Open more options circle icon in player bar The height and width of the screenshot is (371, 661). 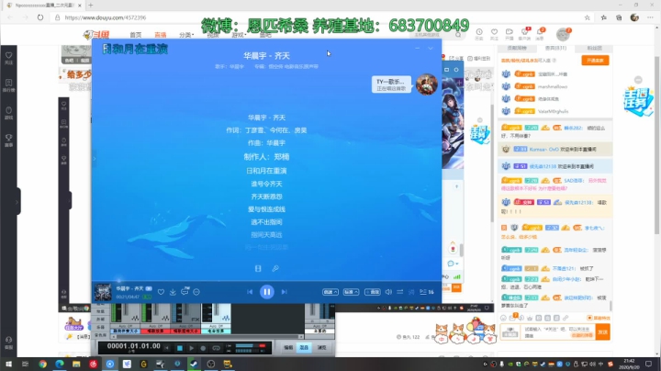click(x=196, y=292)
